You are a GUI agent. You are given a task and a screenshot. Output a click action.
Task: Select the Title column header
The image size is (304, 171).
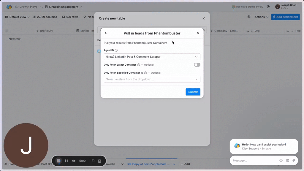[x=294, y=31]
